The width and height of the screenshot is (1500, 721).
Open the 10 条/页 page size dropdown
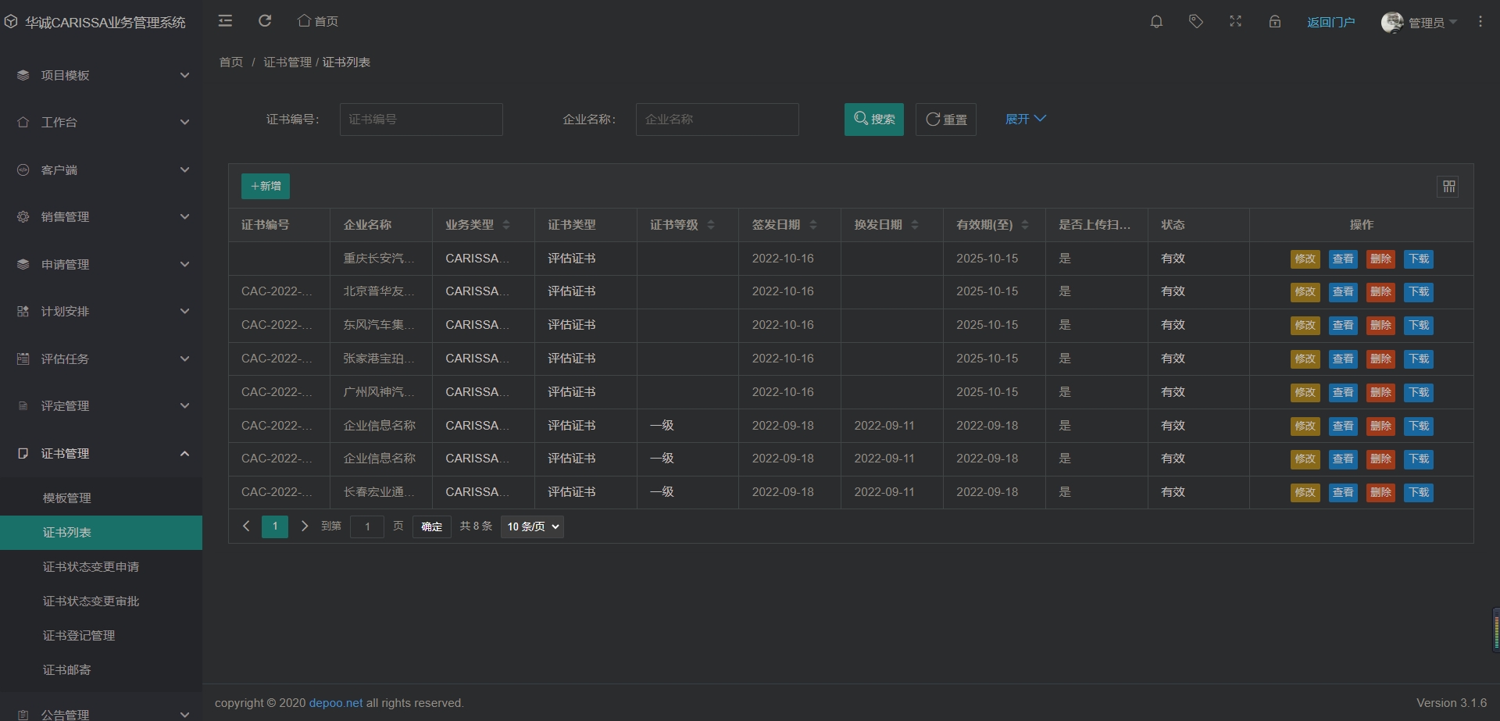click(532, 526)
